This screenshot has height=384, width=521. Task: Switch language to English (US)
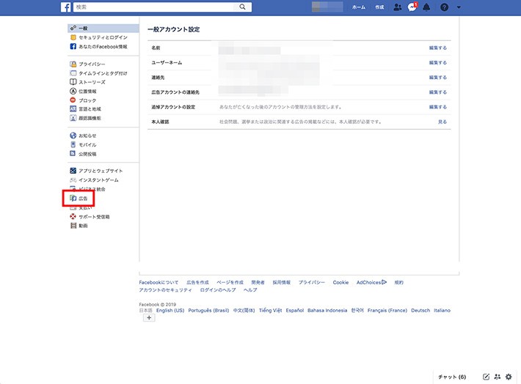pyautogui.click(x=170, y=310)
